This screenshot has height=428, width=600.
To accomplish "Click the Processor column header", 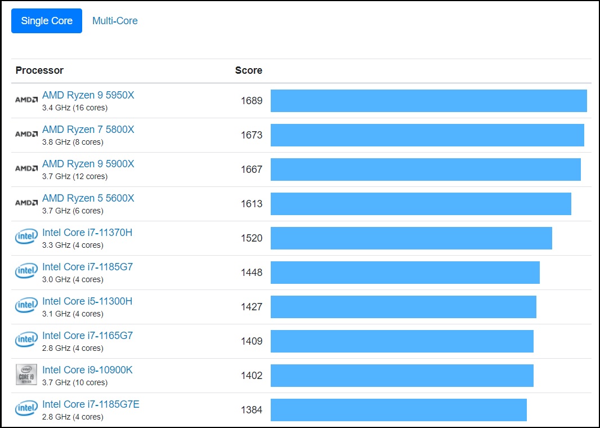I will (39, 70).
